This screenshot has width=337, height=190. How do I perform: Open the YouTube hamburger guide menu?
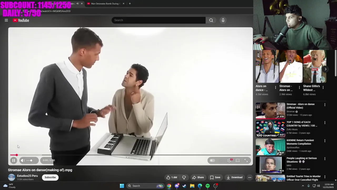tap(6, 20)
